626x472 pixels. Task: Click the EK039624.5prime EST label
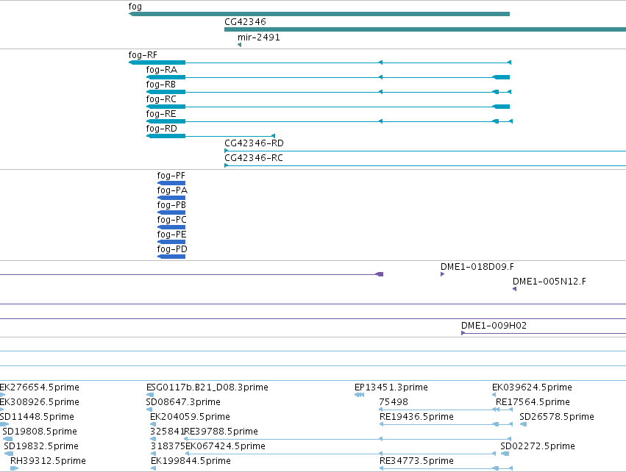click(532, 387)
